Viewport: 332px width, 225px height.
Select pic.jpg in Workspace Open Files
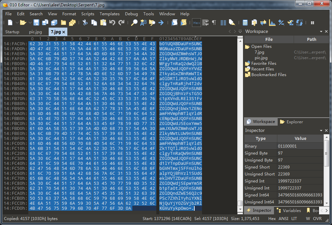(261, 57)
